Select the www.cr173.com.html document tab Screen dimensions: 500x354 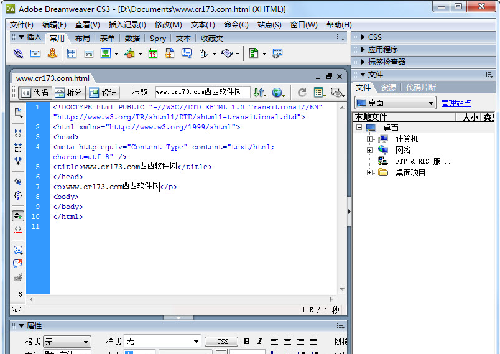53,78
